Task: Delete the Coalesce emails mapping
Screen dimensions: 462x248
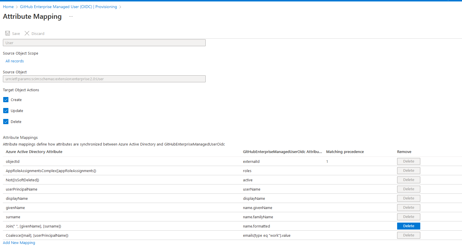Action: [408, 235]
